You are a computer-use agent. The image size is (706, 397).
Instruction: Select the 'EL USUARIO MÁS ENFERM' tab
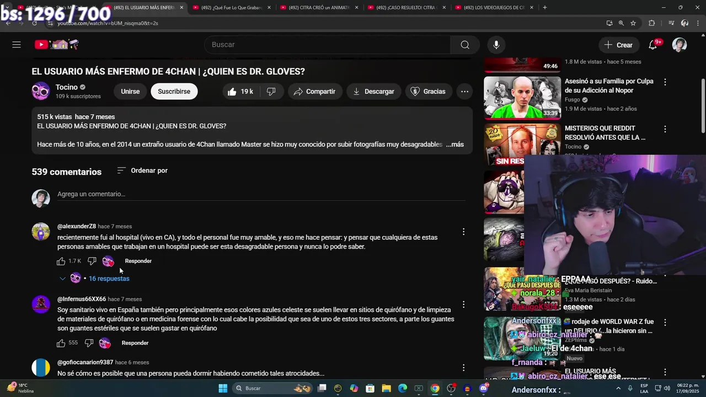(x=144, y=8)
